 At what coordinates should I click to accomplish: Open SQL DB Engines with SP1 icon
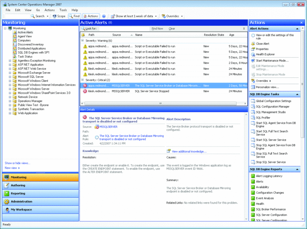(x=15, y=52)
